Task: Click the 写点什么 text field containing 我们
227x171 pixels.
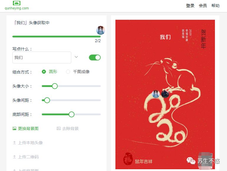Action: click(x=42, y=57)
